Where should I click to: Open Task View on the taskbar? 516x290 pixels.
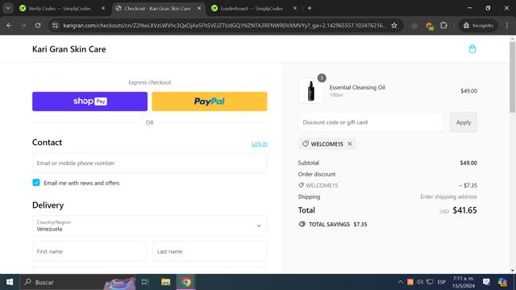[x=145, y=282]
